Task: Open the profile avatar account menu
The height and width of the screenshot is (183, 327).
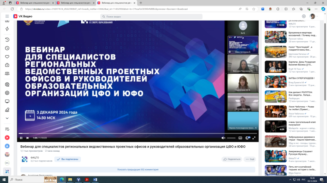Action: pyautogui.click(x=312, y=16)
